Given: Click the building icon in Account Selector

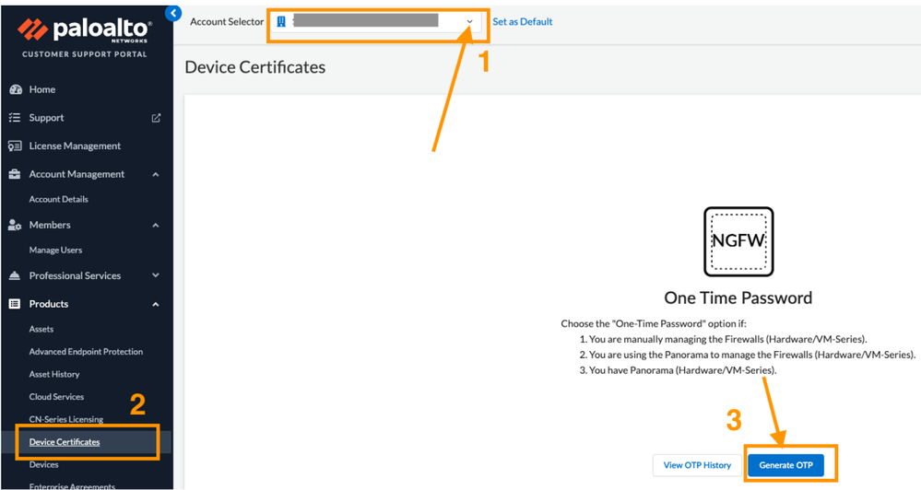Looking at the screenshot, I should [281, 22].
